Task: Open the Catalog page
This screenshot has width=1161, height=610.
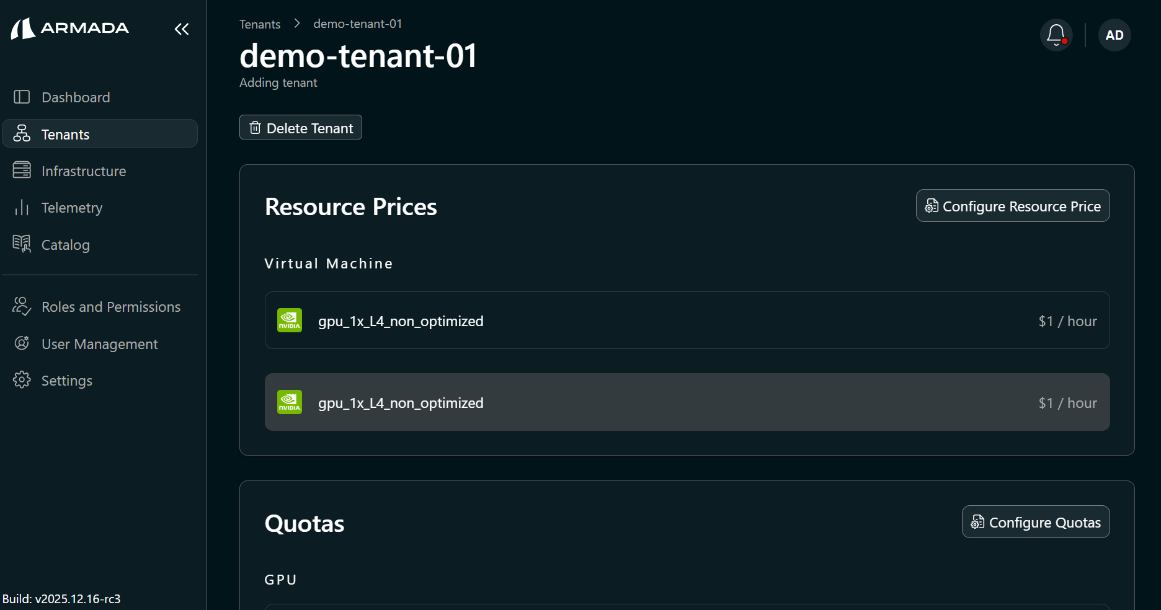Action: tap(65, 244)
